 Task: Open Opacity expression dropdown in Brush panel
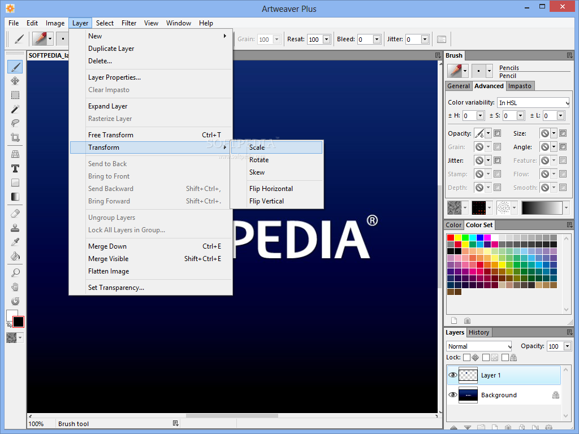pyautogui.click(x=488, y=133)
